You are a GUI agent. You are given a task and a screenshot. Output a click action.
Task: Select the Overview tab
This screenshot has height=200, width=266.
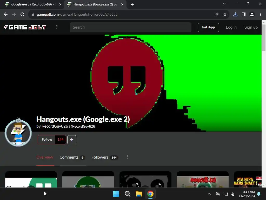[x=45, y=157]
